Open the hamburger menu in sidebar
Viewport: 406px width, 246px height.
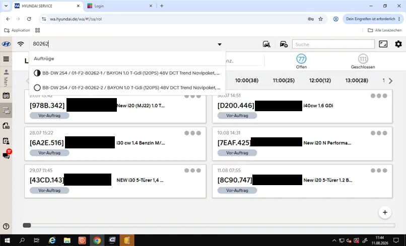pos(6,59)
